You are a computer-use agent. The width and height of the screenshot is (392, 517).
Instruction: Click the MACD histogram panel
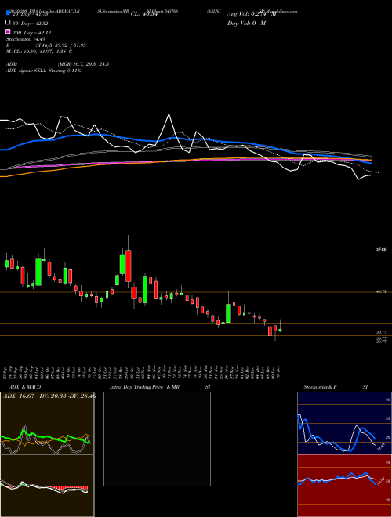coord(47,486)
